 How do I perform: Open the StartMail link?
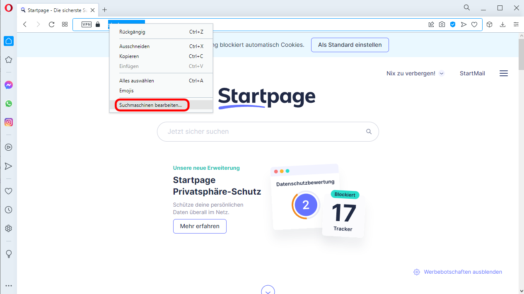[x=472, y=73]
